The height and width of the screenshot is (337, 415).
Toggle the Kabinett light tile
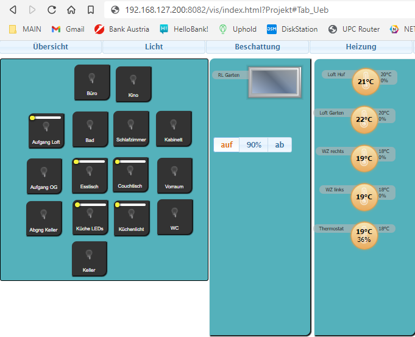pos(174,129)
